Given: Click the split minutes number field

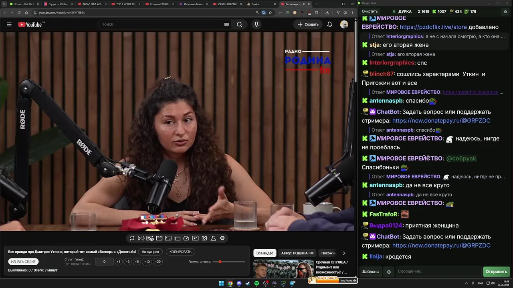Looking at the screenshot, I should coord(104,262).
